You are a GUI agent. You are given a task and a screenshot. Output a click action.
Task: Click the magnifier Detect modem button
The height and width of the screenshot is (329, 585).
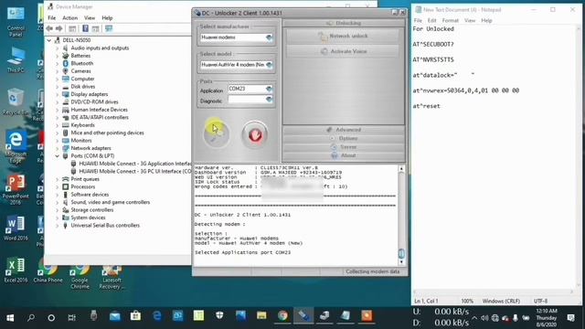tap(217, 133)
